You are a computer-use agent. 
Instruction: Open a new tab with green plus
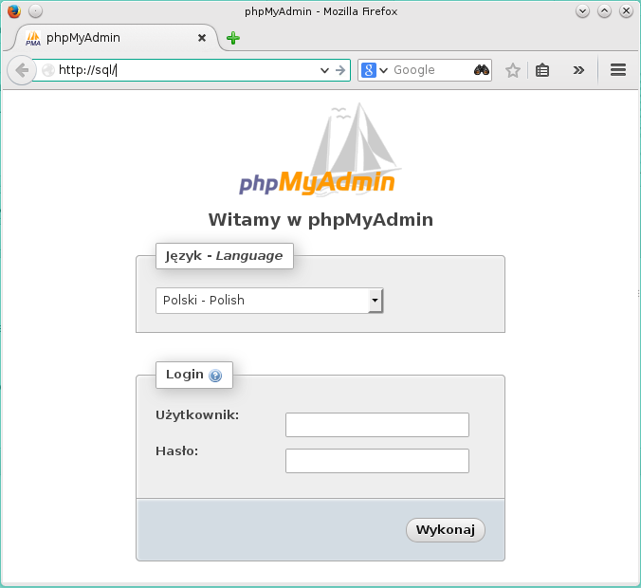[233, 38]
